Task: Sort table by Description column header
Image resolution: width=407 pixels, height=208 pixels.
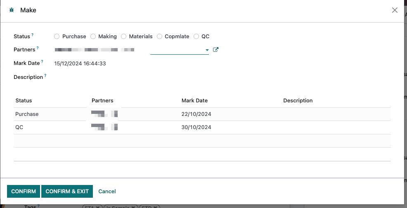Action: click(x=298, y=101)
